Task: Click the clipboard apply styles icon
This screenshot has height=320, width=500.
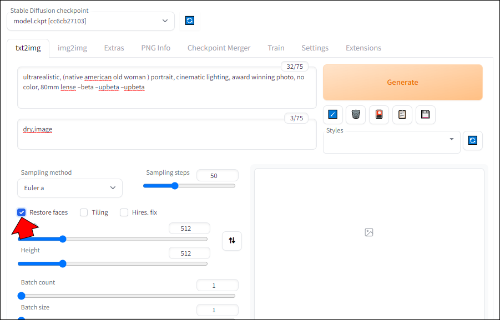Action: tap(402, 115)
